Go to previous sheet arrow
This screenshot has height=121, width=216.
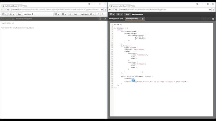coord(98,14)
